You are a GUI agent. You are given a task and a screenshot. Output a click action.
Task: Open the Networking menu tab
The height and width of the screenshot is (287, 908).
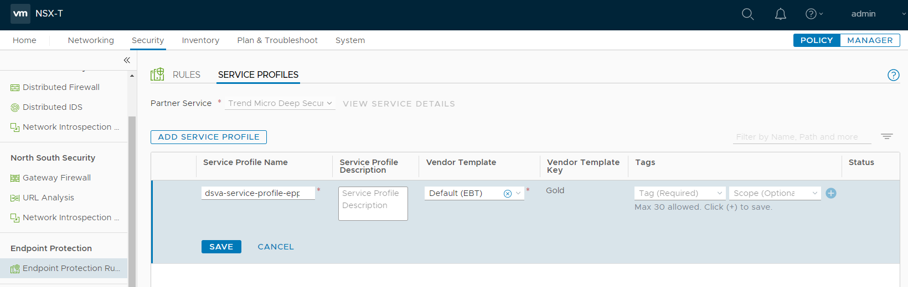click(91, 40)
